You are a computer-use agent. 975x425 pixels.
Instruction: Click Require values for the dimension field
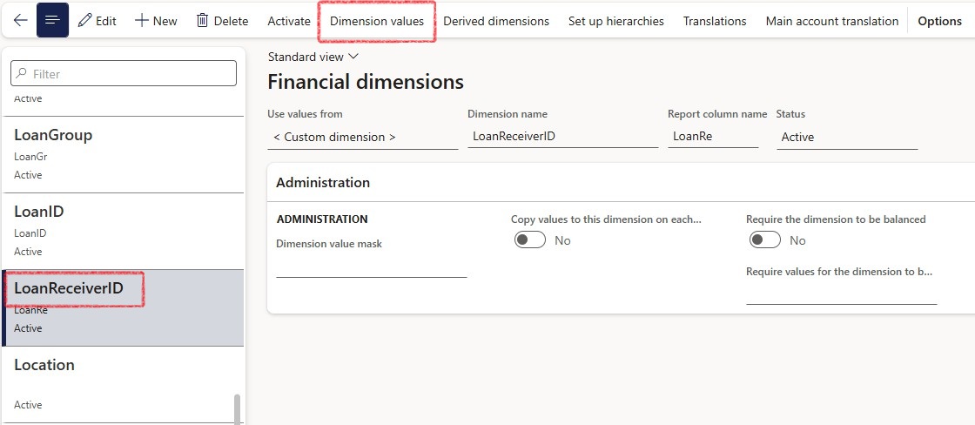point(841,293)
